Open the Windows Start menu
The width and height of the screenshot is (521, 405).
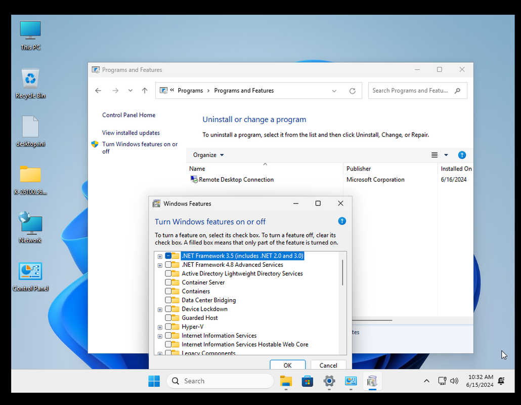154,381
